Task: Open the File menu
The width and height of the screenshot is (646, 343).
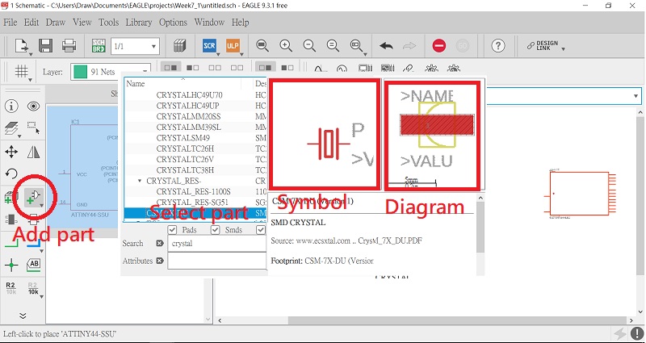Action: pyautogui.click(x=10, y=23)
